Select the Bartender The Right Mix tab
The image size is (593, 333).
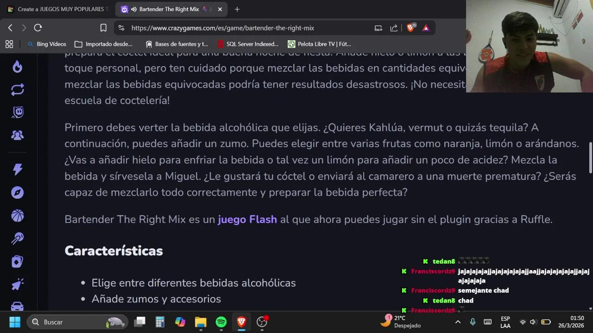169,9
